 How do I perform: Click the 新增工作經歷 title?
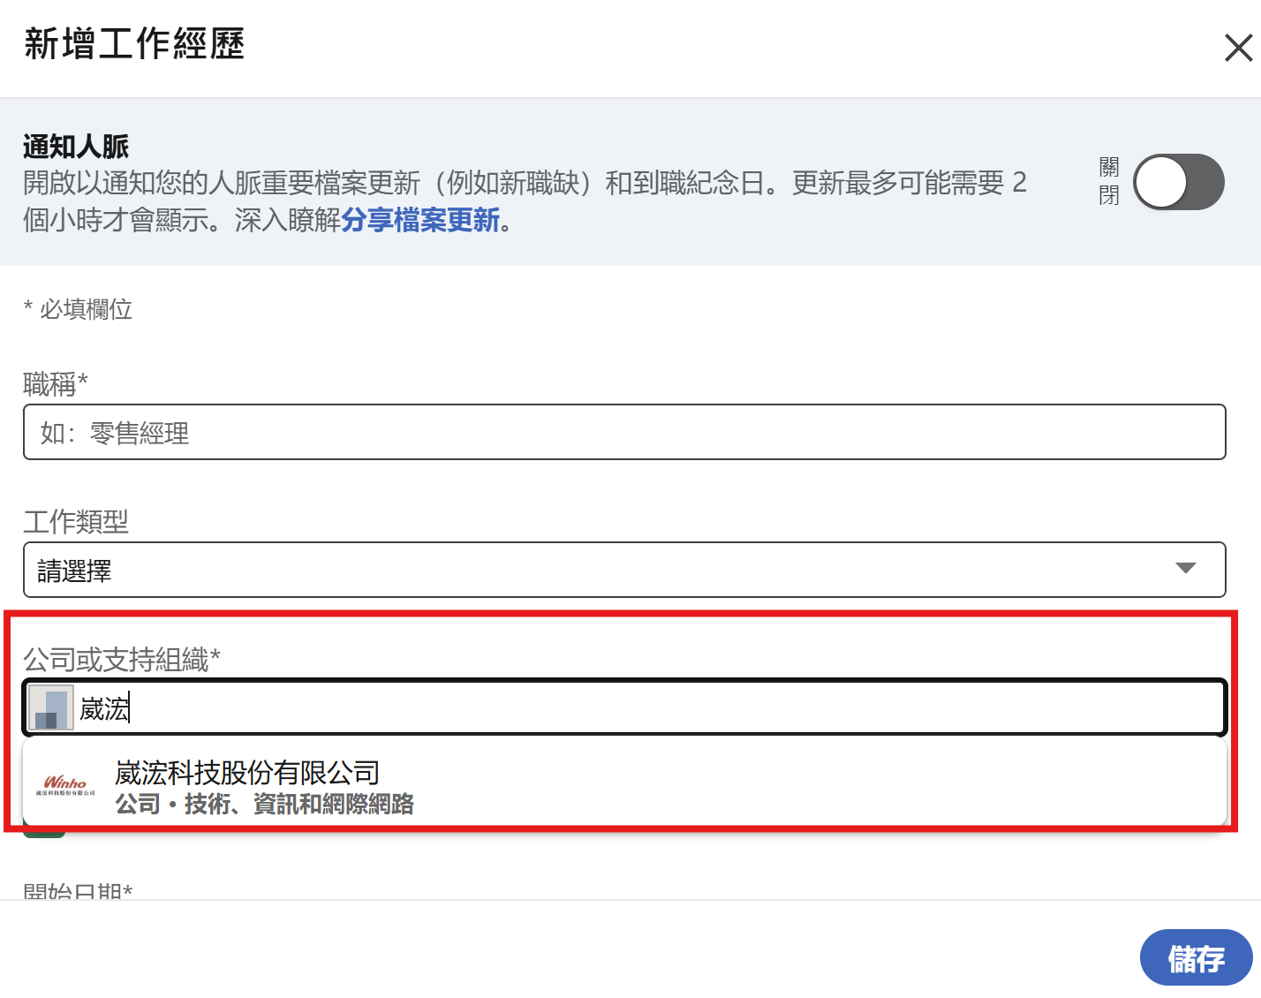click(134, 44)
